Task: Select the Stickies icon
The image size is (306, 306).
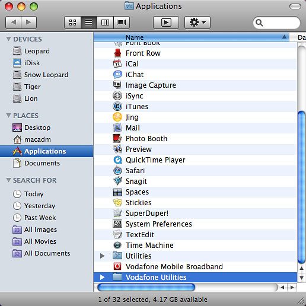Action: coord(117,203)
